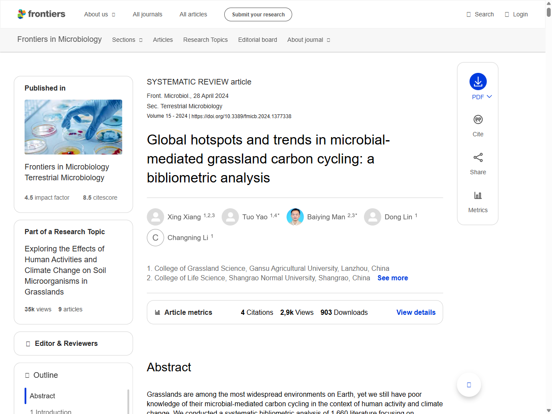The width and height of the screenshot is (552, 414).
Task: Expand the PDF download options chevron
Action: (489, 97)
